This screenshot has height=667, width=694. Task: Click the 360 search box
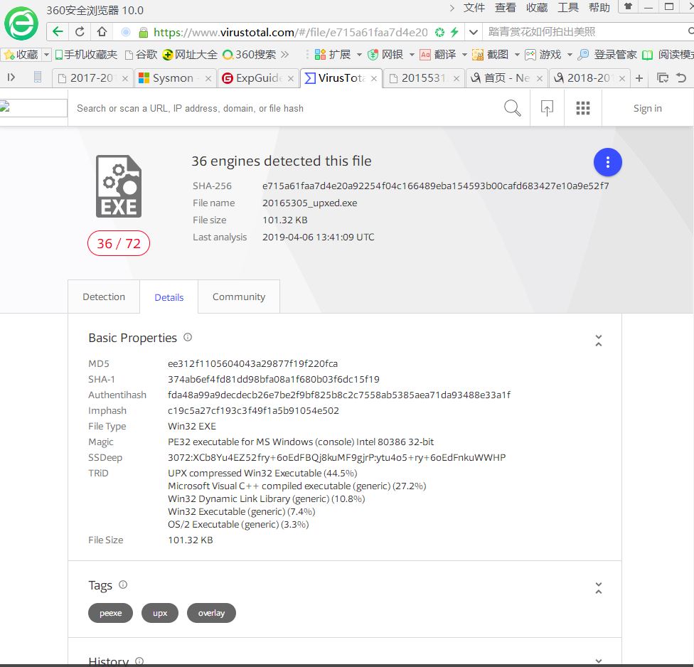585,32
